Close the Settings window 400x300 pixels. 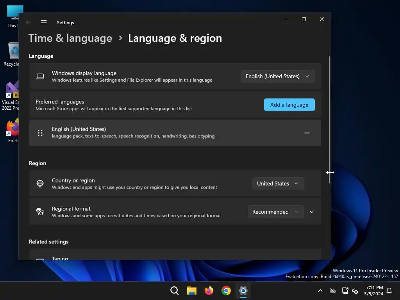322,19
